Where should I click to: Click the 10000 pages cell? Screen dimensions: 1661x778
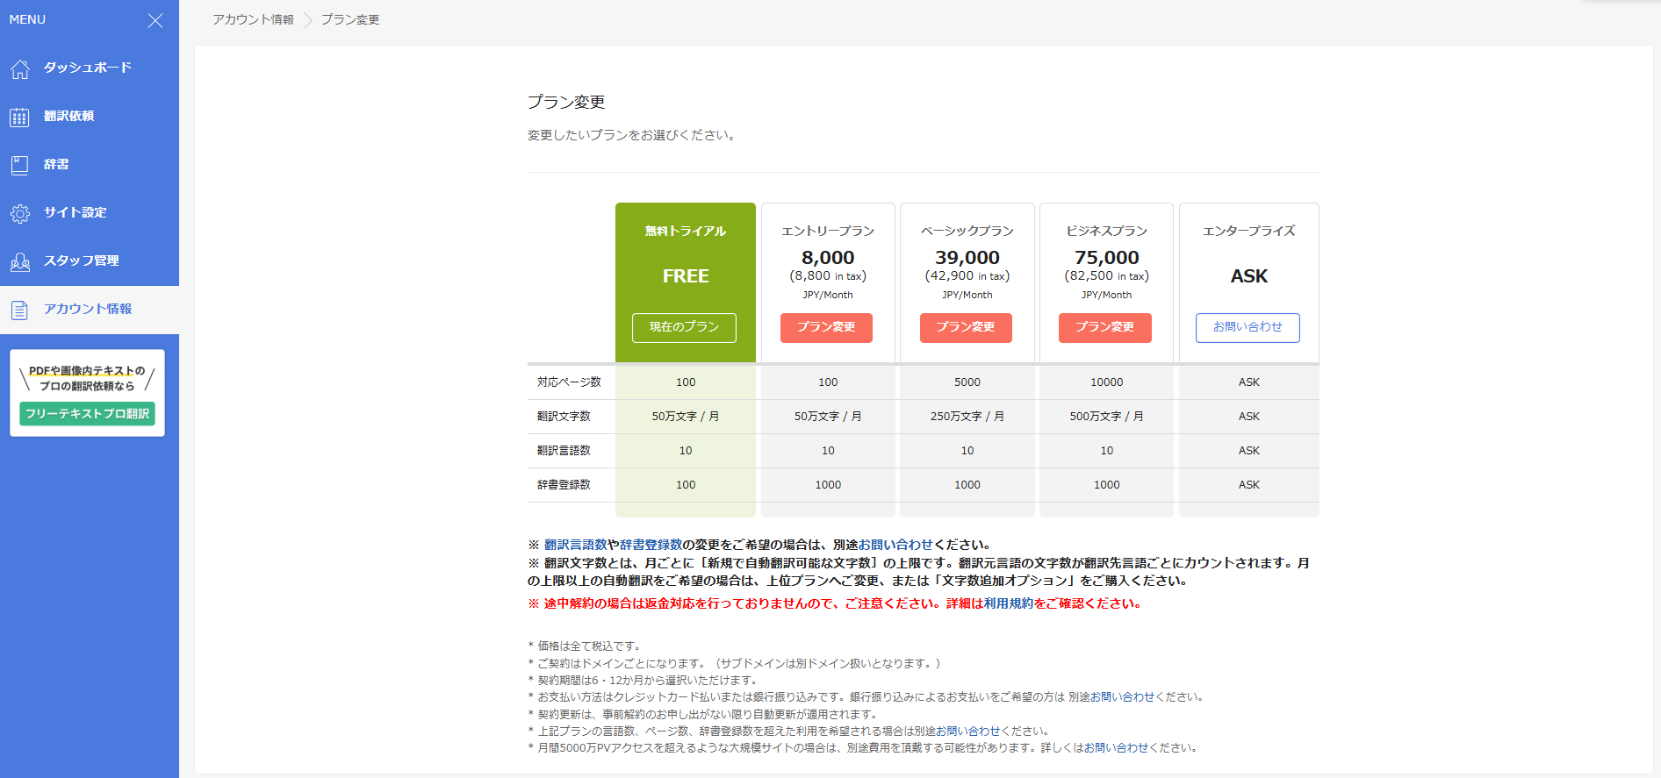pyautogui.click(x=1107, y=382)
